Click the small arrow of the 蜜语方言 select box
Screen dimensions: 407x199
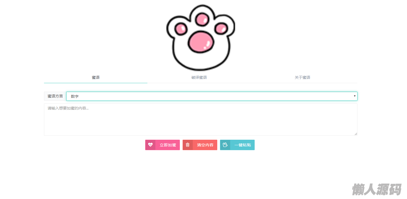click(x=355, y=96)
